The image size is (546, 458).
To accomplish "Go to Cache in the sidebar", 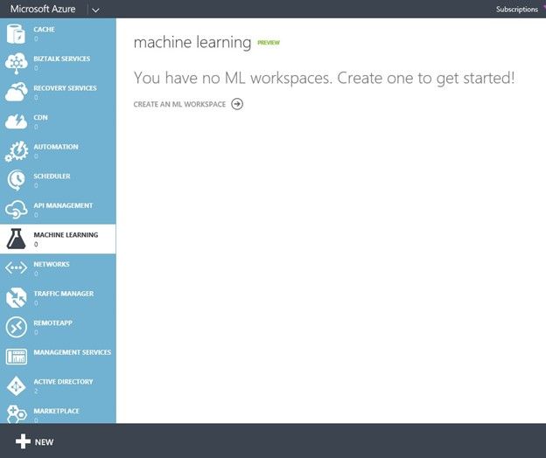I will (x=45, y=29).
